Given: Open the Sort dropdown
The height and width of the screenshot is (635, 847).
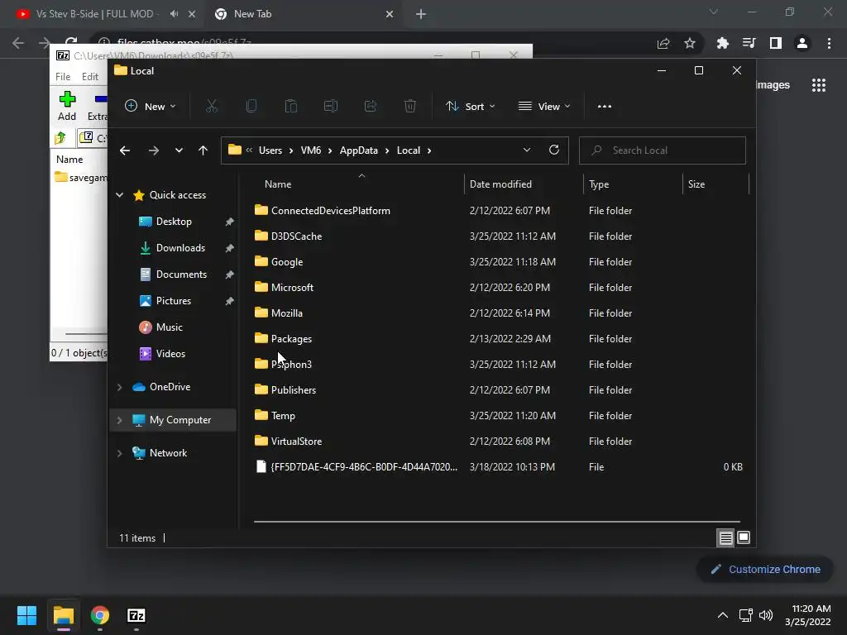Looking at the screenshot, I should pyautogui.click(x=470, y=107).
